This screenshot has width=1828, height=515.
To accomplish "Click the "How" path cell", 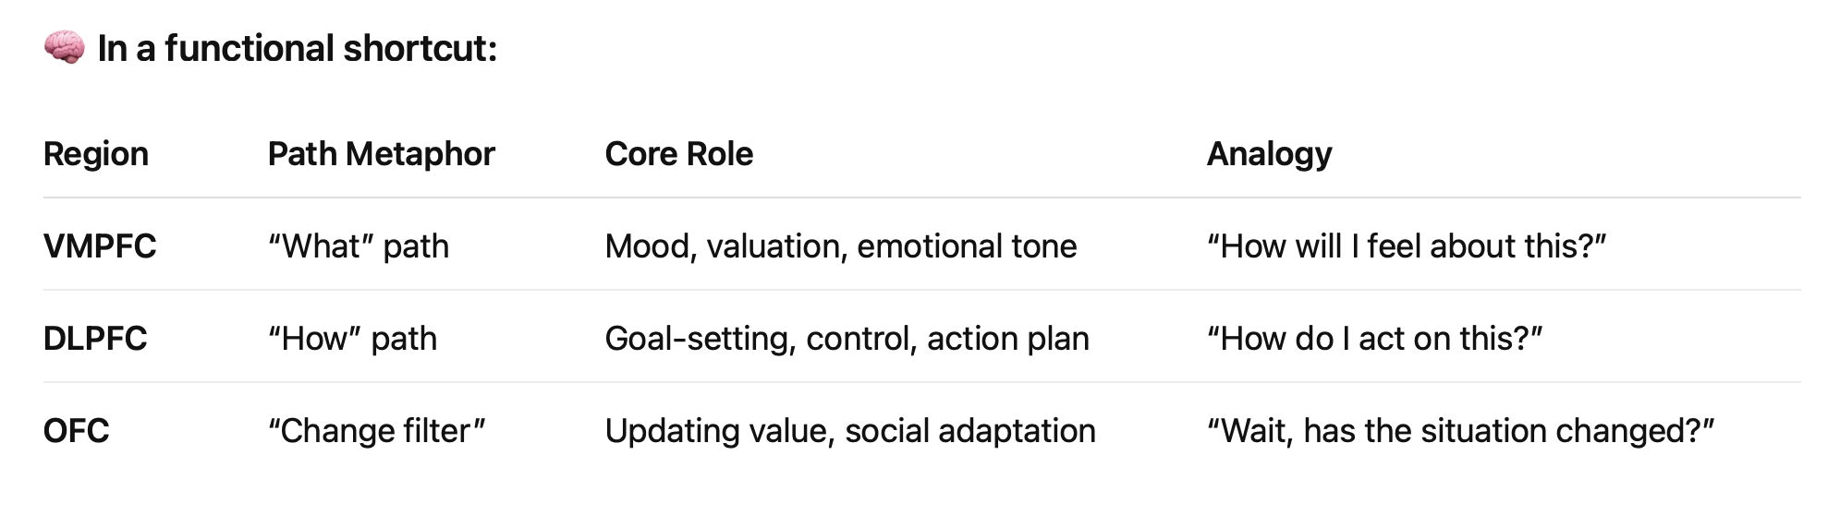I will (x=352, y=339).
